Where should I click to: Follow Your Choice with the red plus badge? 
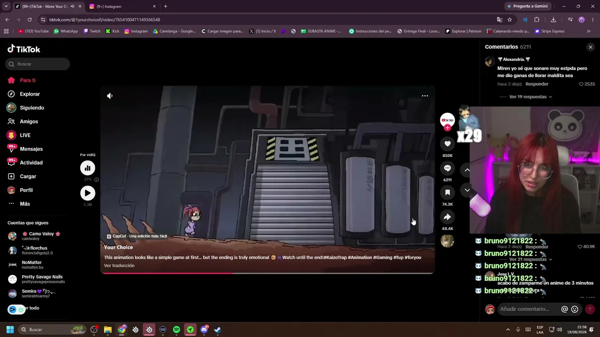click(x=447, y=128)
